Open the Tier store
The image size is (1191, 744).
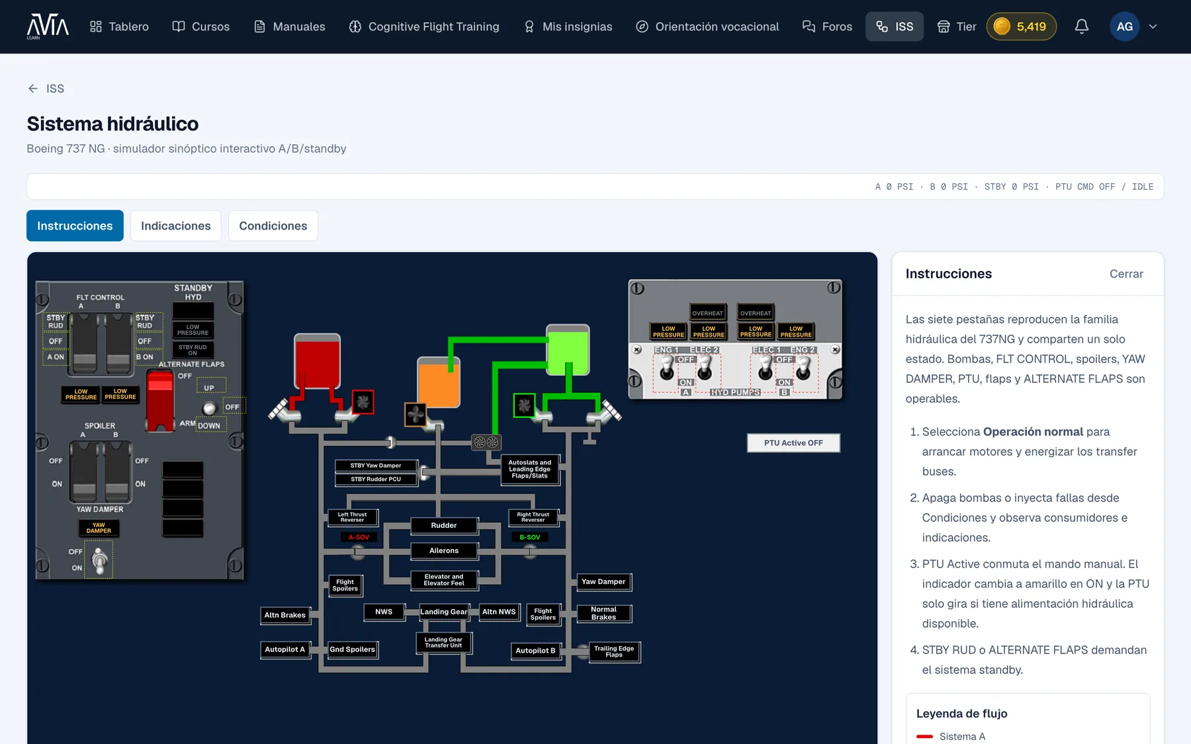click(957, 26)
